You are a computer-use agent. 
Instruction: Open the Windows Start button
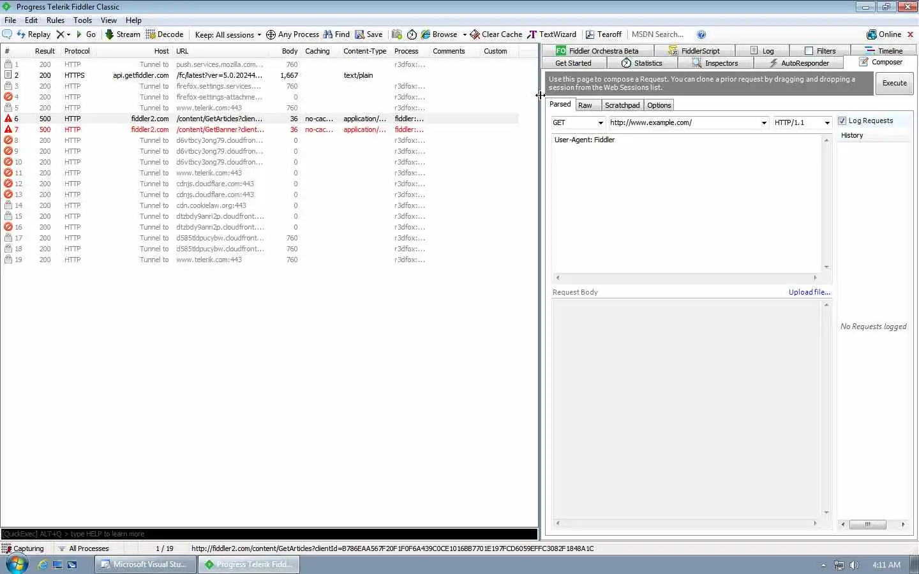tap(17, 564)
